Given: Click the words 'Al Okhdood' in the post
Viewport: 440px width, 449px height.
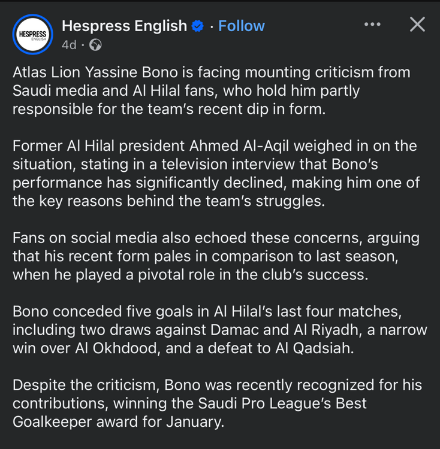Looking at the screenshot, I should [x=116, y=348].
